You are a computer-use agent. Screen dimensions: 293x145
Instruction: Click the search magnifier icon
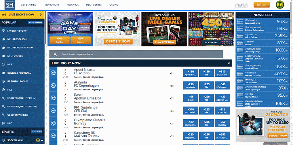click(x=55, y=54)
